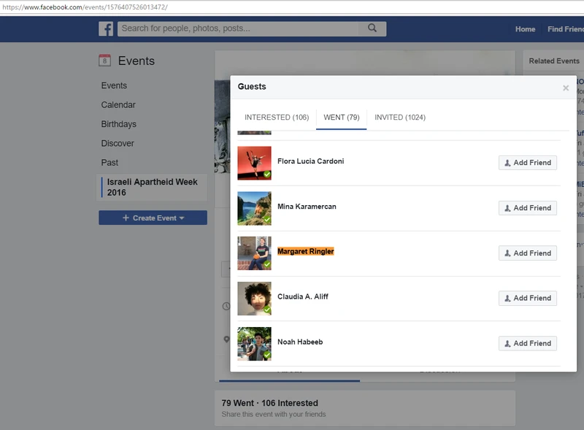Open Calendar in the left sidebar
Screen dimensions: 584x430
tap(118, 105)
